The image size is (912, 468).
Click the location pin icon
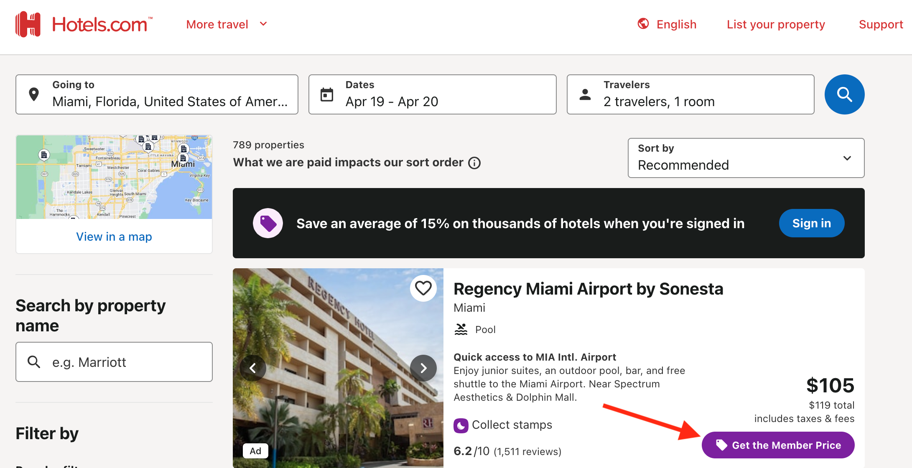tap(34, 94)
